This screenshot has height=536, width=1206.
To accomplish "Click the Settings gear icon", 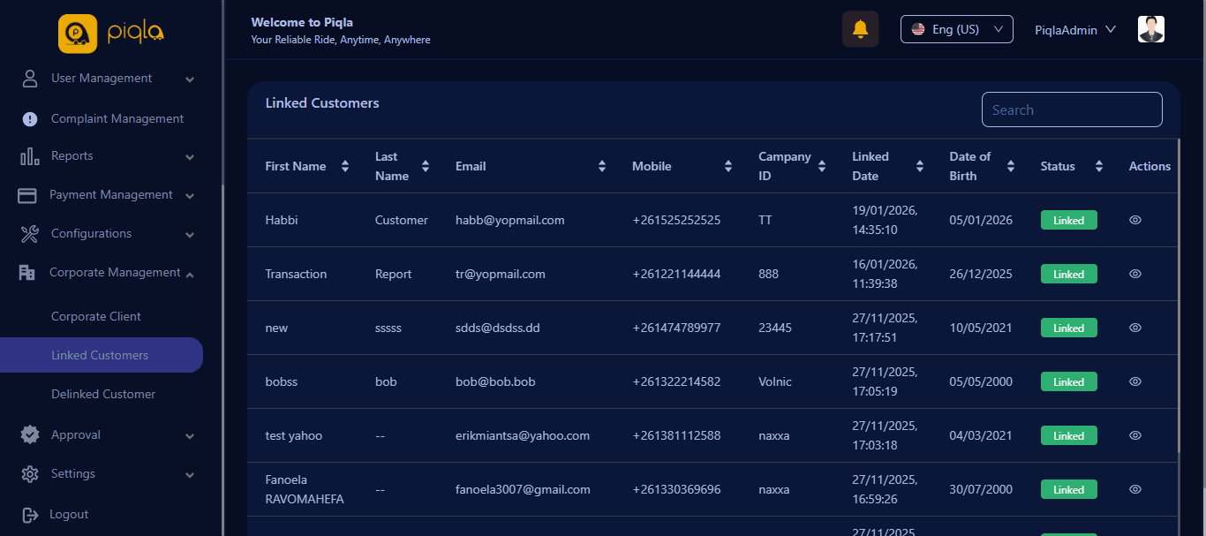I will [30, 474].
